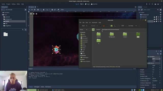Collapse the res:// folder tree
This screenshot has height=91, width=163.
tap(2, 15)
